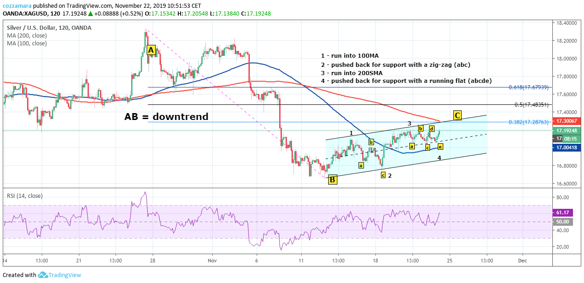Viewport: 584px width, 283px height.
Task: Click the yellow c label beside 2
Action: 383,175
